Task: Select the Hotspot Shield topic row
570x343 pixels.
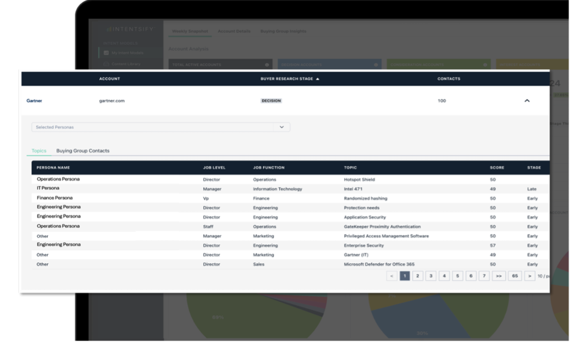Action: pyautogui.click(x=360, y=179)
